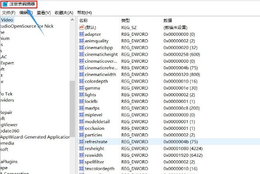Select the adapter value name

[93, 34]
